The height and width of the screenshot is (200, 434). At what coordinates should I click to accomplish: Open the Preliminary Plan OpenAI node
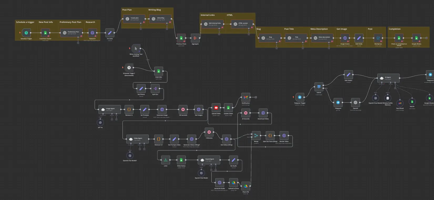click(72, 33)
